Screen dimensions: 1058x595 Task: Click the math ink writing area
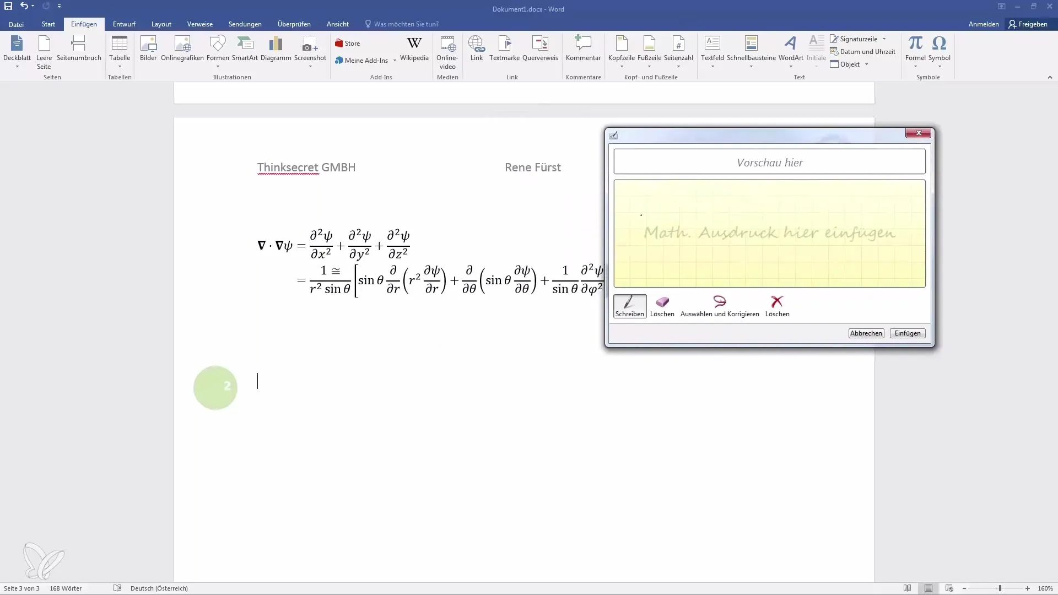point(769,234)
